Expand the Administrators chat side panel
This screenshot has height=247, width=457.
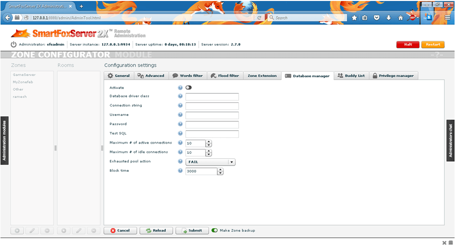[450, 141]
